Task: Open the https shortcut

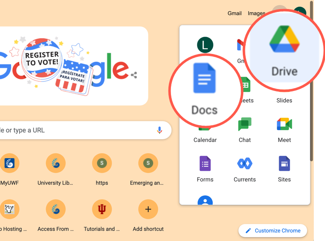Action: click(102, 169)
